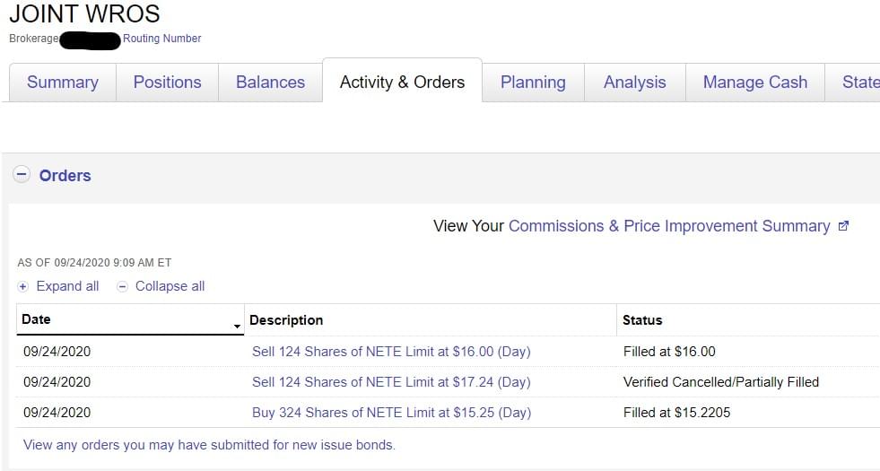
Task: Open the Planning tab
Action: click(x=533, y=83)
